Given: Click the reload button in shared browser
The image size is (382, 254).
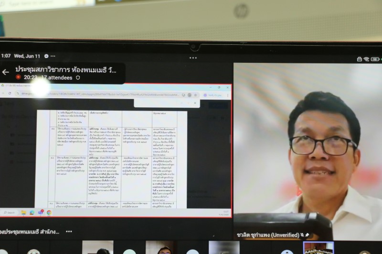Looking at the screenshot, I should (11, 95).
